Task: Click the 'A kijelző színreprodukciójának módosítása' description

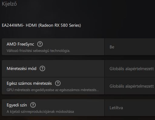Action: [x=40, y=112]
